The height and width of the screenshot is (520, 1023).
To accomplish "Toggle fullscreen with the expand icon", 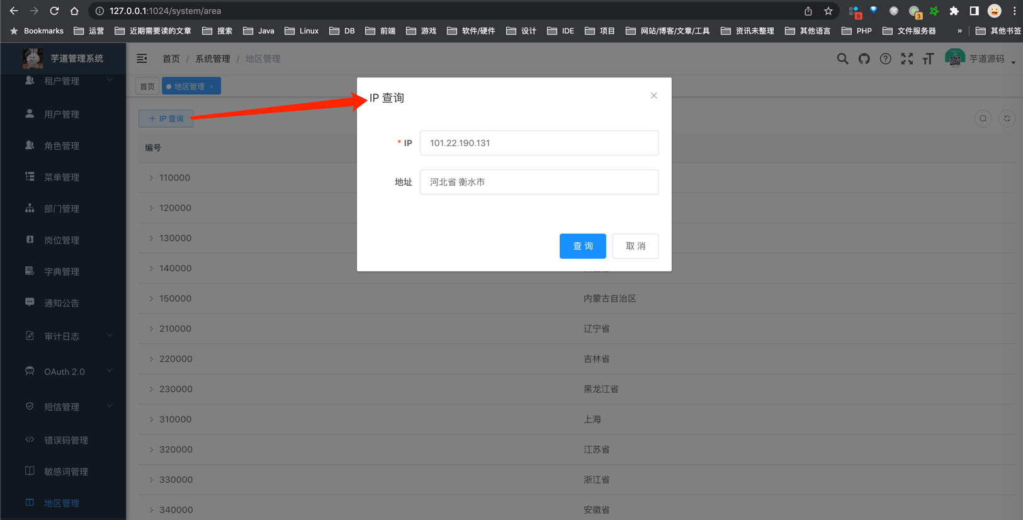I will (x=907, y=59).
